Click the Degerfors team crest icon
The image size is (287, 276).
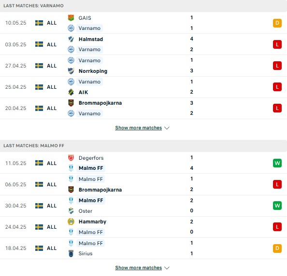click(x=71, y=158)
